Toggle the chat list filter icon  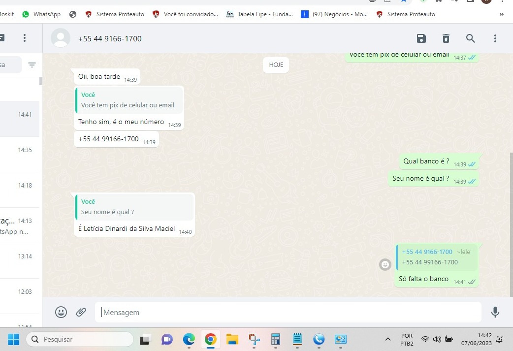pyautogui.click(x=32, y=65)
